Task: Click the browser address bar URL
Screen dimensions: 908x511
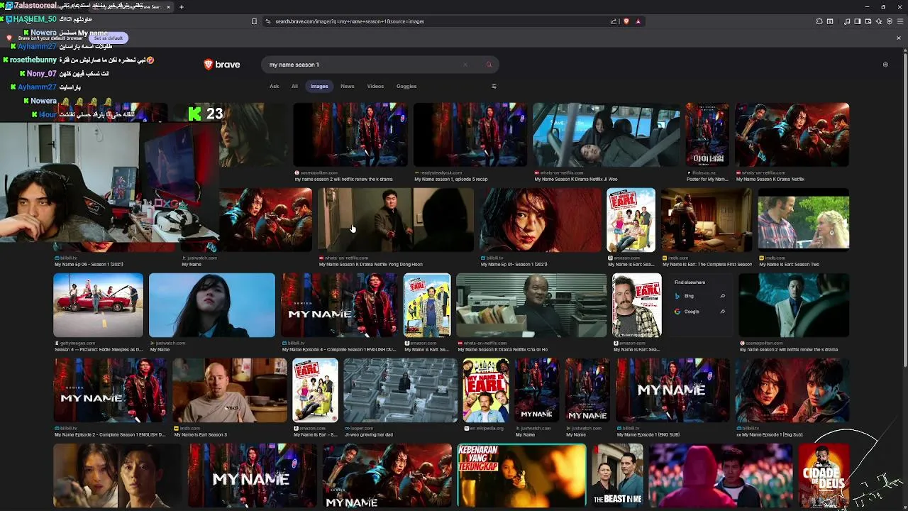Action: 350,21
